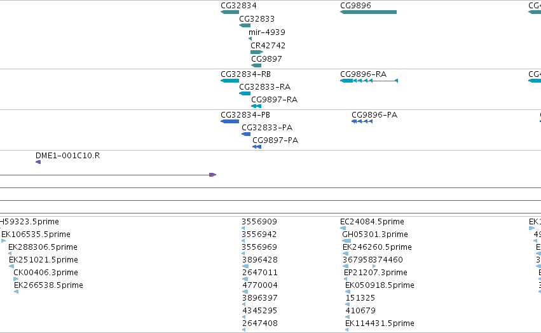
Task: Select feature 4770004
Action: point(260,285)
